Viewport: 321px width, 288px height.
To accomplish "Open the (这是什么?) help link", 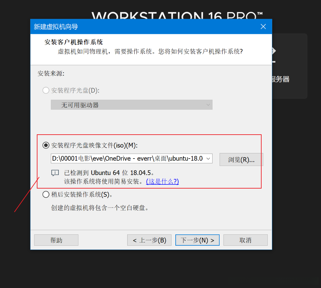I will [x=162, y=181].
